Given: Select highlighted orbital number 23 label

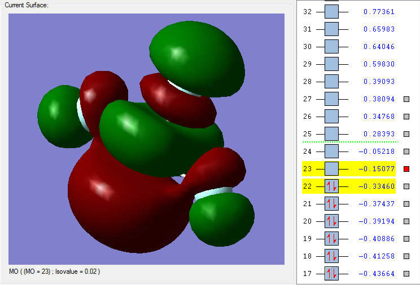Looking at the screenshot, I should [x=308, y=169].
